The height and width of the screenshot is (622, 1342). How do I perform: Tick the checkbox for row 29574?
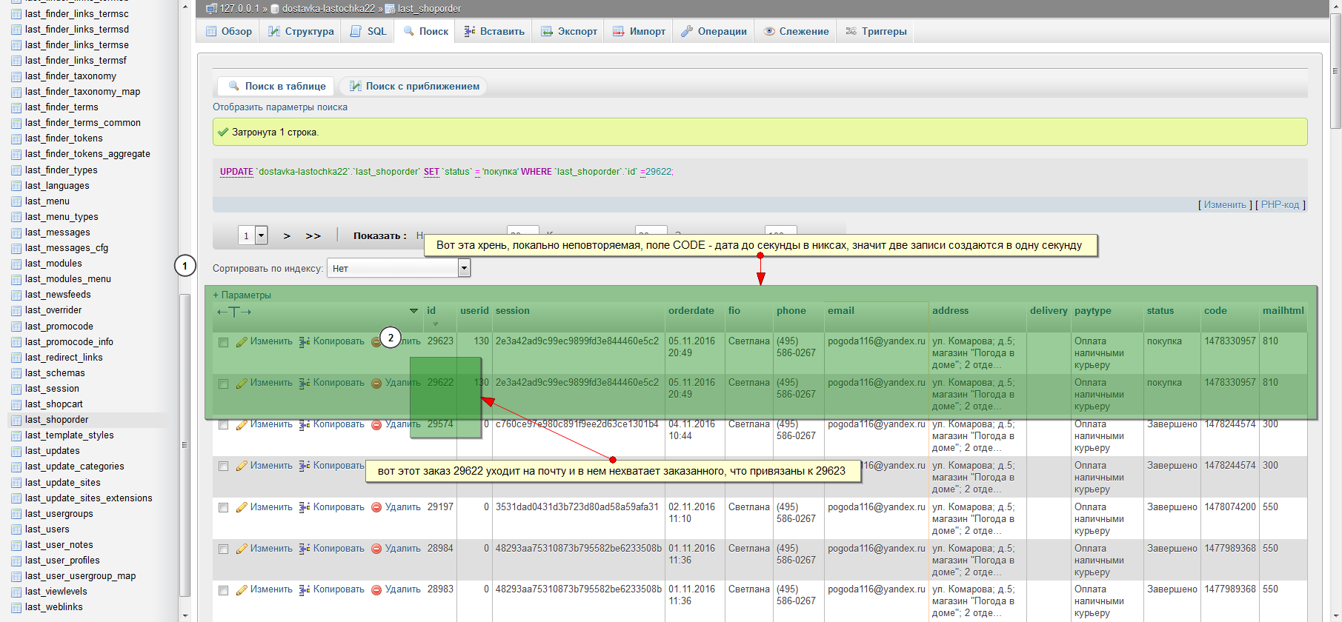coord(223,425)
